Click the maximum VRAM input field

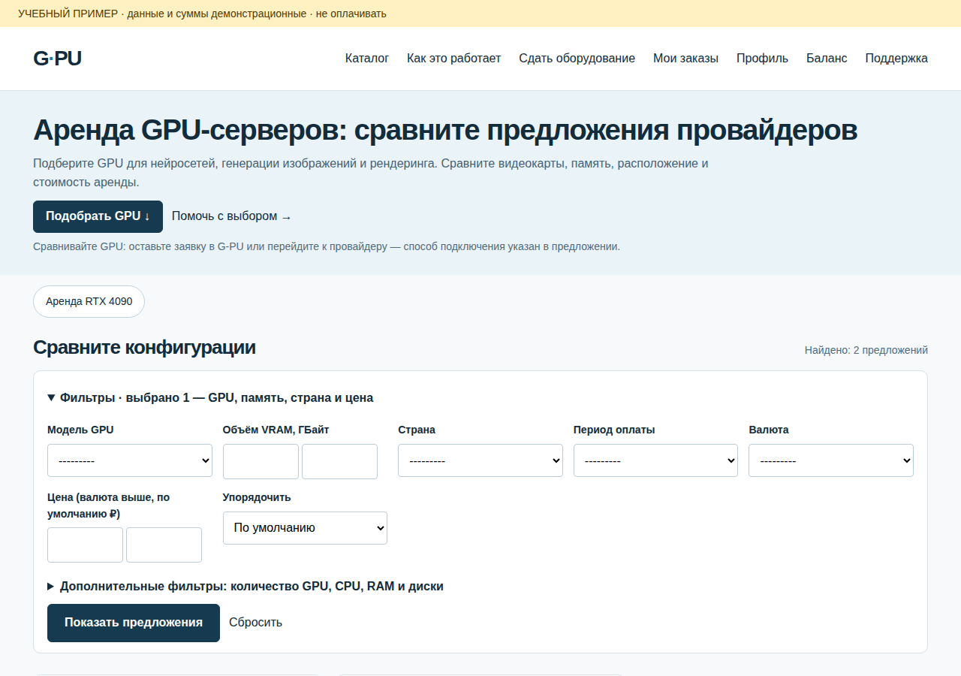tap(339, 461)
